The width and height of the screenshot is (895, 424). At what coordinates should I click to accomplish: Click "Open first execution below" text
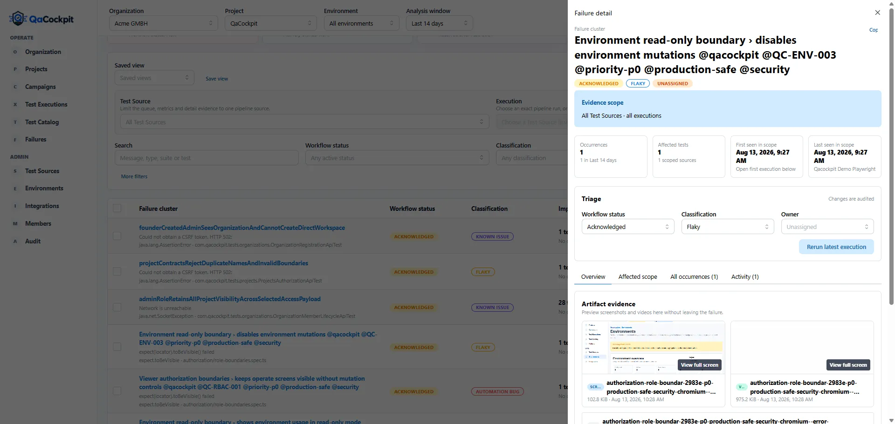pos(766,169)
